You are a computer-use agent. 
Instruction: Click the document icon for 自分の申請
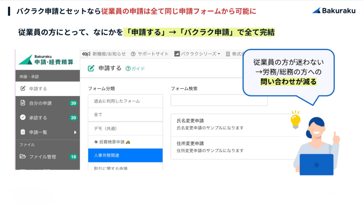point(23,103)
